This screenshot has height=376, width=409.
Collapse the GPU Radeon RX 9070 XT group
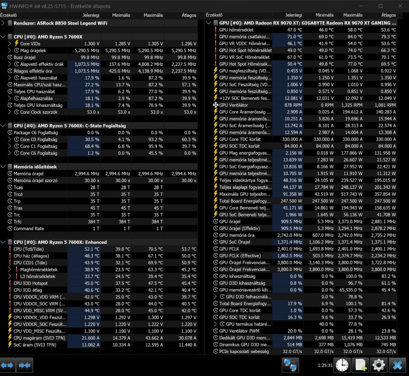click(209, 23)
